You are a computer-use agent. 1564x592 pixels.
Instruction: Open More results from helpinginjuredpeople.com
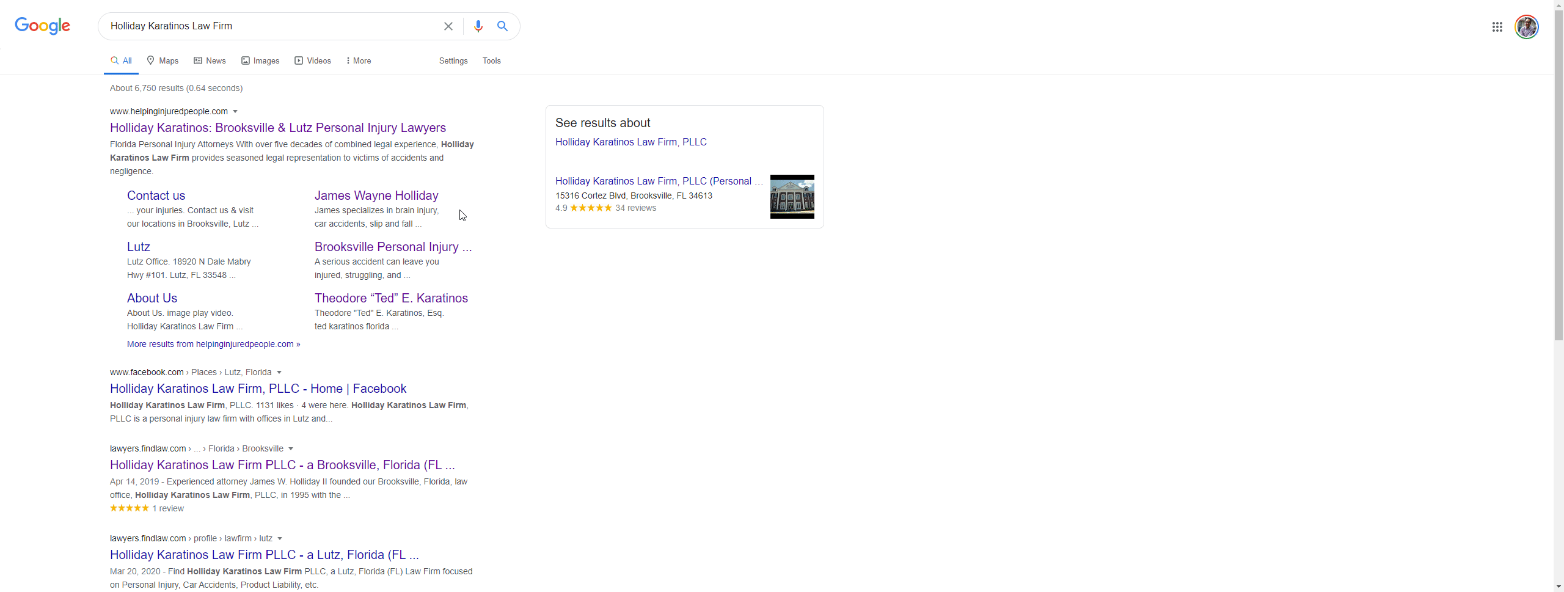point(213,344)
